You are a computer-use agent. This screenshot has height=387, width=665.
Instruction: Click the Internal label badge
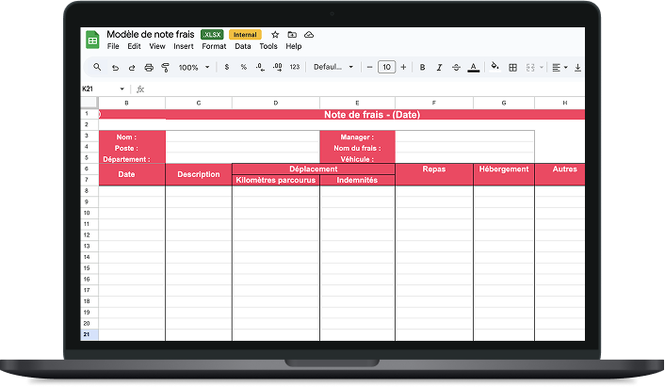point(245,35)
